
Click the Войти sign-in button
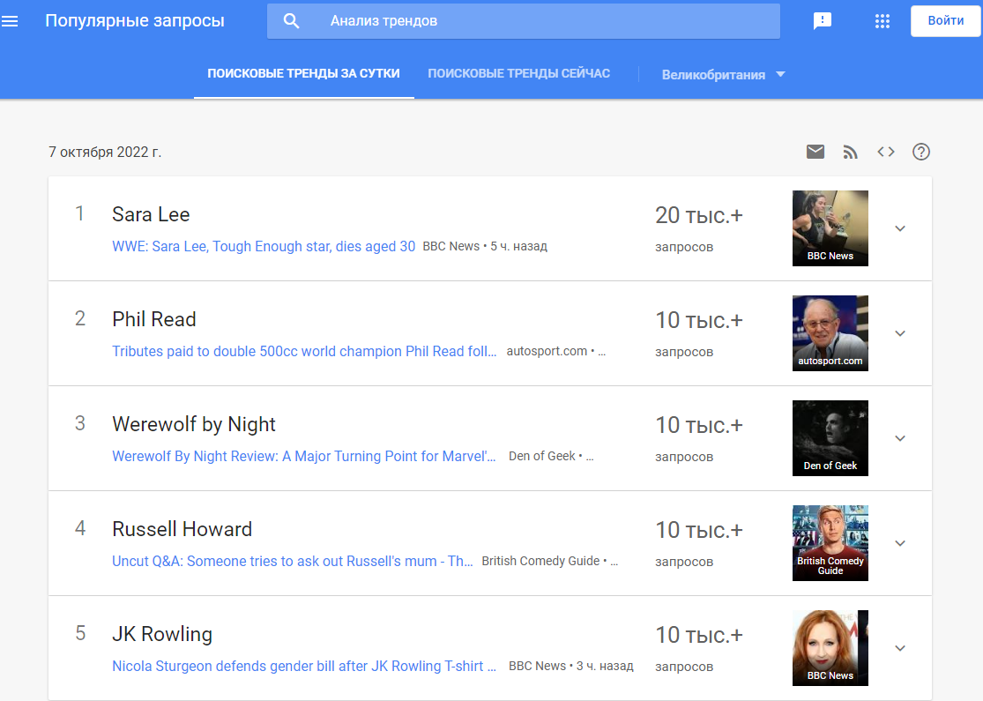coord(945,20)
